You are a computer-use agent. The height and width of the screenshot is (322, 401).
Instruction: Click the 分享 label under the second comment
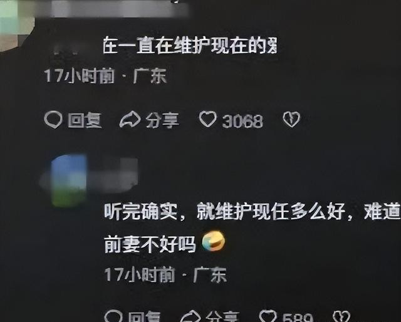pyautogui.click(x=222, y=318)
